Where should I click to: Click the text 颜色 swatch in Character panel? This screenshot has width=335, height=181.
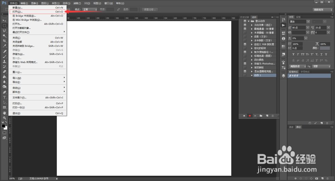(325, 48)
